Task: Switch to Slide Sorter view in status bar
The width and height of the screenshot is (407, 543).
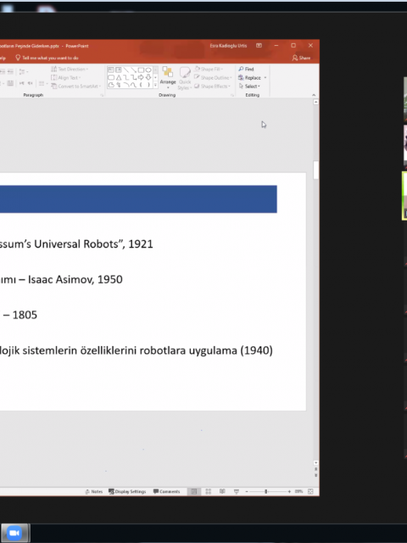Action: [x=208, y=491]
